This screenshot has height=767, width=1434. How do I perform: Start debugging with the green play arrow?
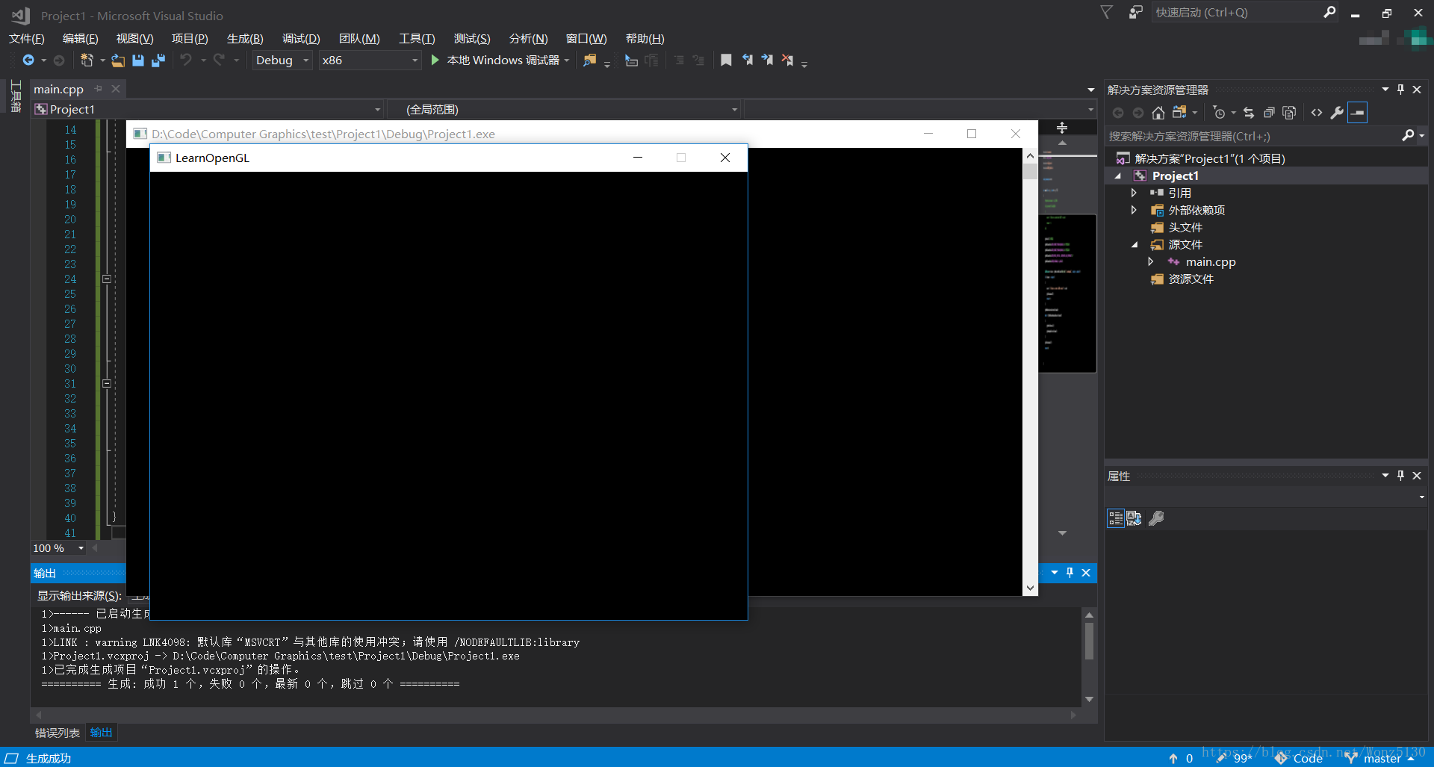(435, 60)
